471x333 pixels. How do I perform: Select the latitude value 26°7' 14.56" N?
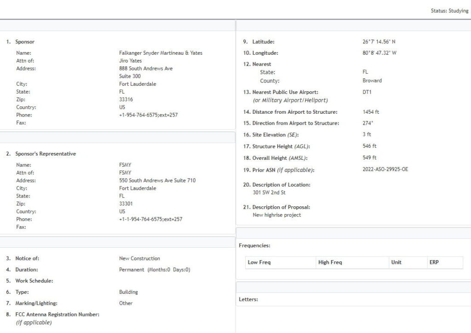(379, 42)
